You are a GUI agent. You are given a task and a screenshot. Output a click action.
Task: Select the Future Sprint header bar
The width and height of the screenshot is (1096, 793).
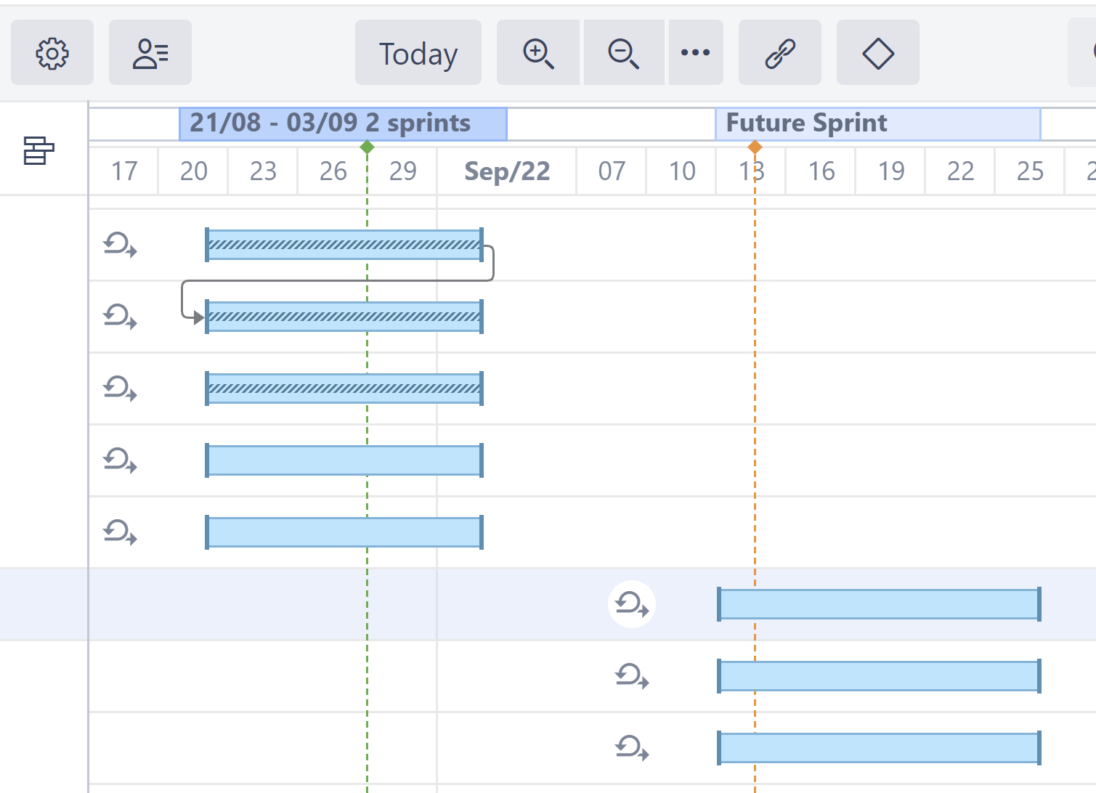(x=877, y=123)
